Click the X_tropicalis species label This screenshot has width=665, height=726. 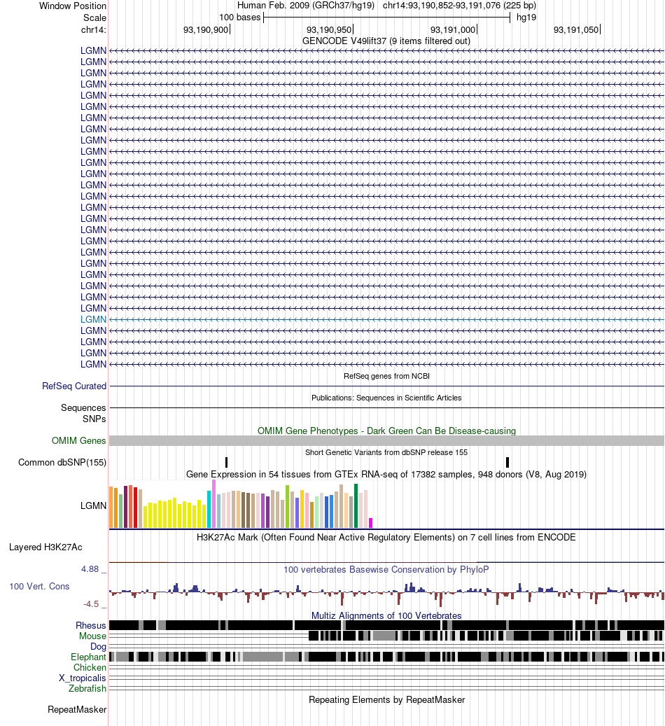[83, 678]
